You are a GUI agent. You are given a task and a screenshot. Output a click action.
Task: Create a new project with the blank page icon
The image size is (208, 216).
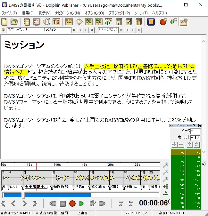point(4,22)
